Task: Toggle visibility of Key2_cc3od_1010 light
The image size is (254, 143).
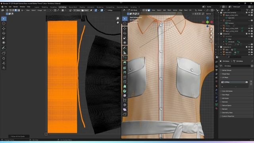Action: [249, 31]
